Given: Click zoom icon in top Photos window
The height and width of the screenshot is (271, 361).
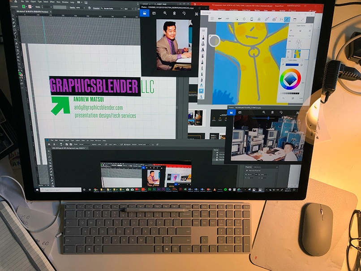Looking at the screenshot, I should coord(165,13).
